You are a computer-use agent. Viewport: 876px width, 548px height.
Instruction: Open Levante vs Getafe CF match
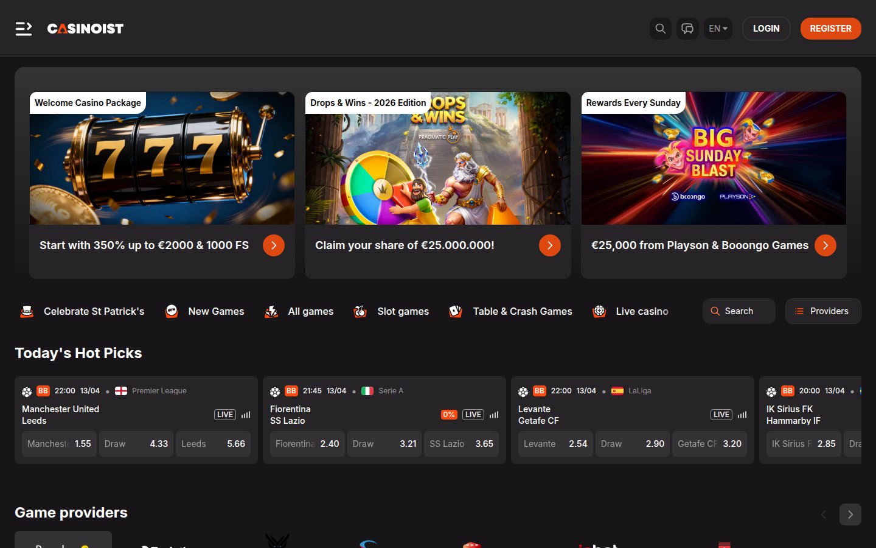[x=538, y=415]
